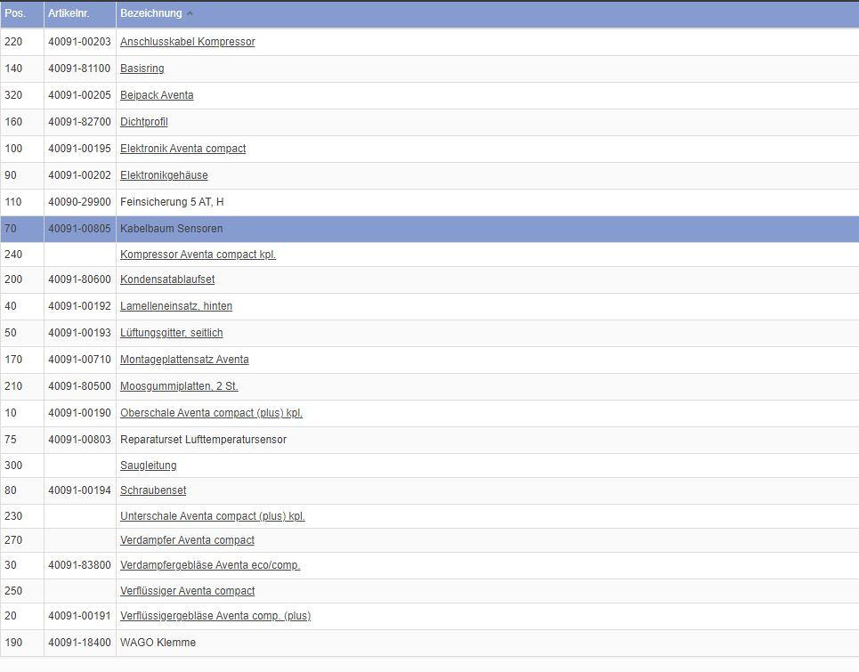The height and width of the screenshot is (672, 859).
Task: Open Montageplattensatz Aventa link
Action: click(184, 360)
